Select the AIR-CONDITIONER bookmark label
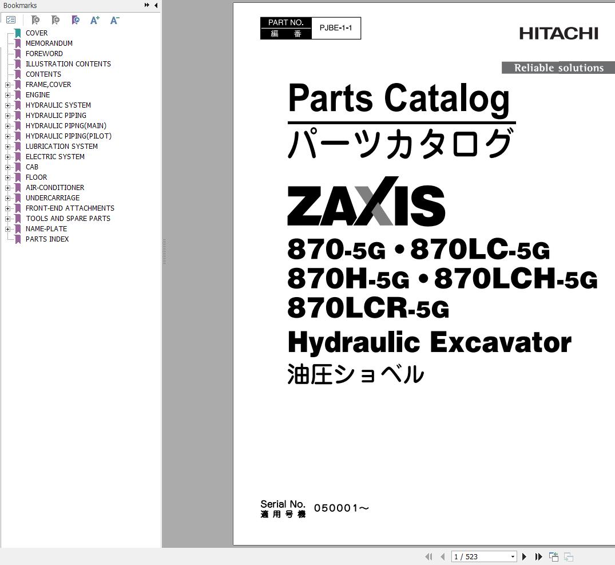 [x=55, y=188]
